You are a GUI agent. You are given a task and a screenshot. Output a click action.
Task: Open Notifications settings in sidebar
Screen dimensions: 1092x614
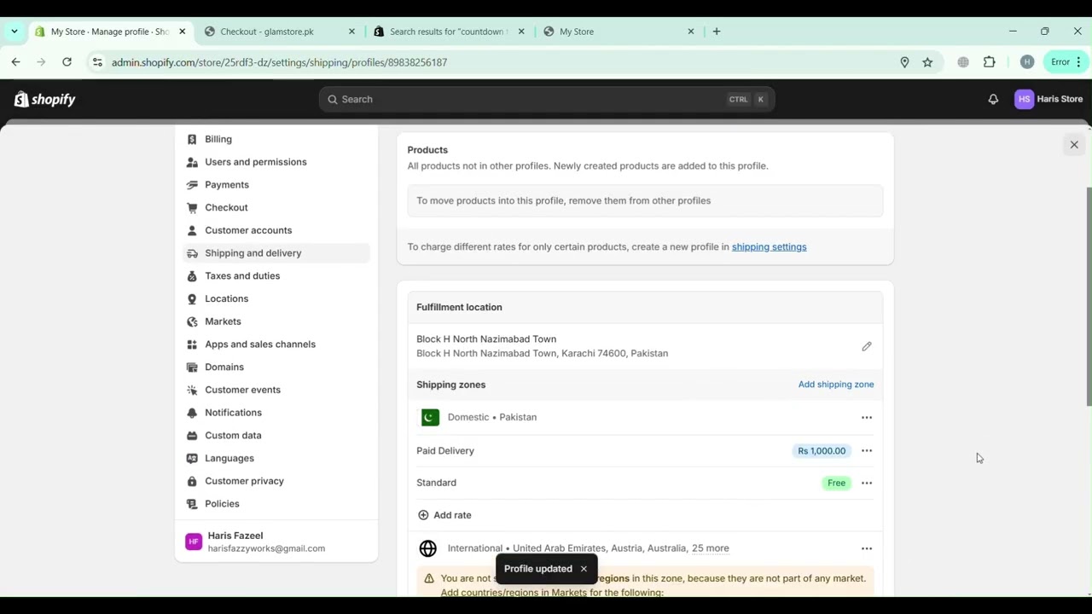(276, 413)
